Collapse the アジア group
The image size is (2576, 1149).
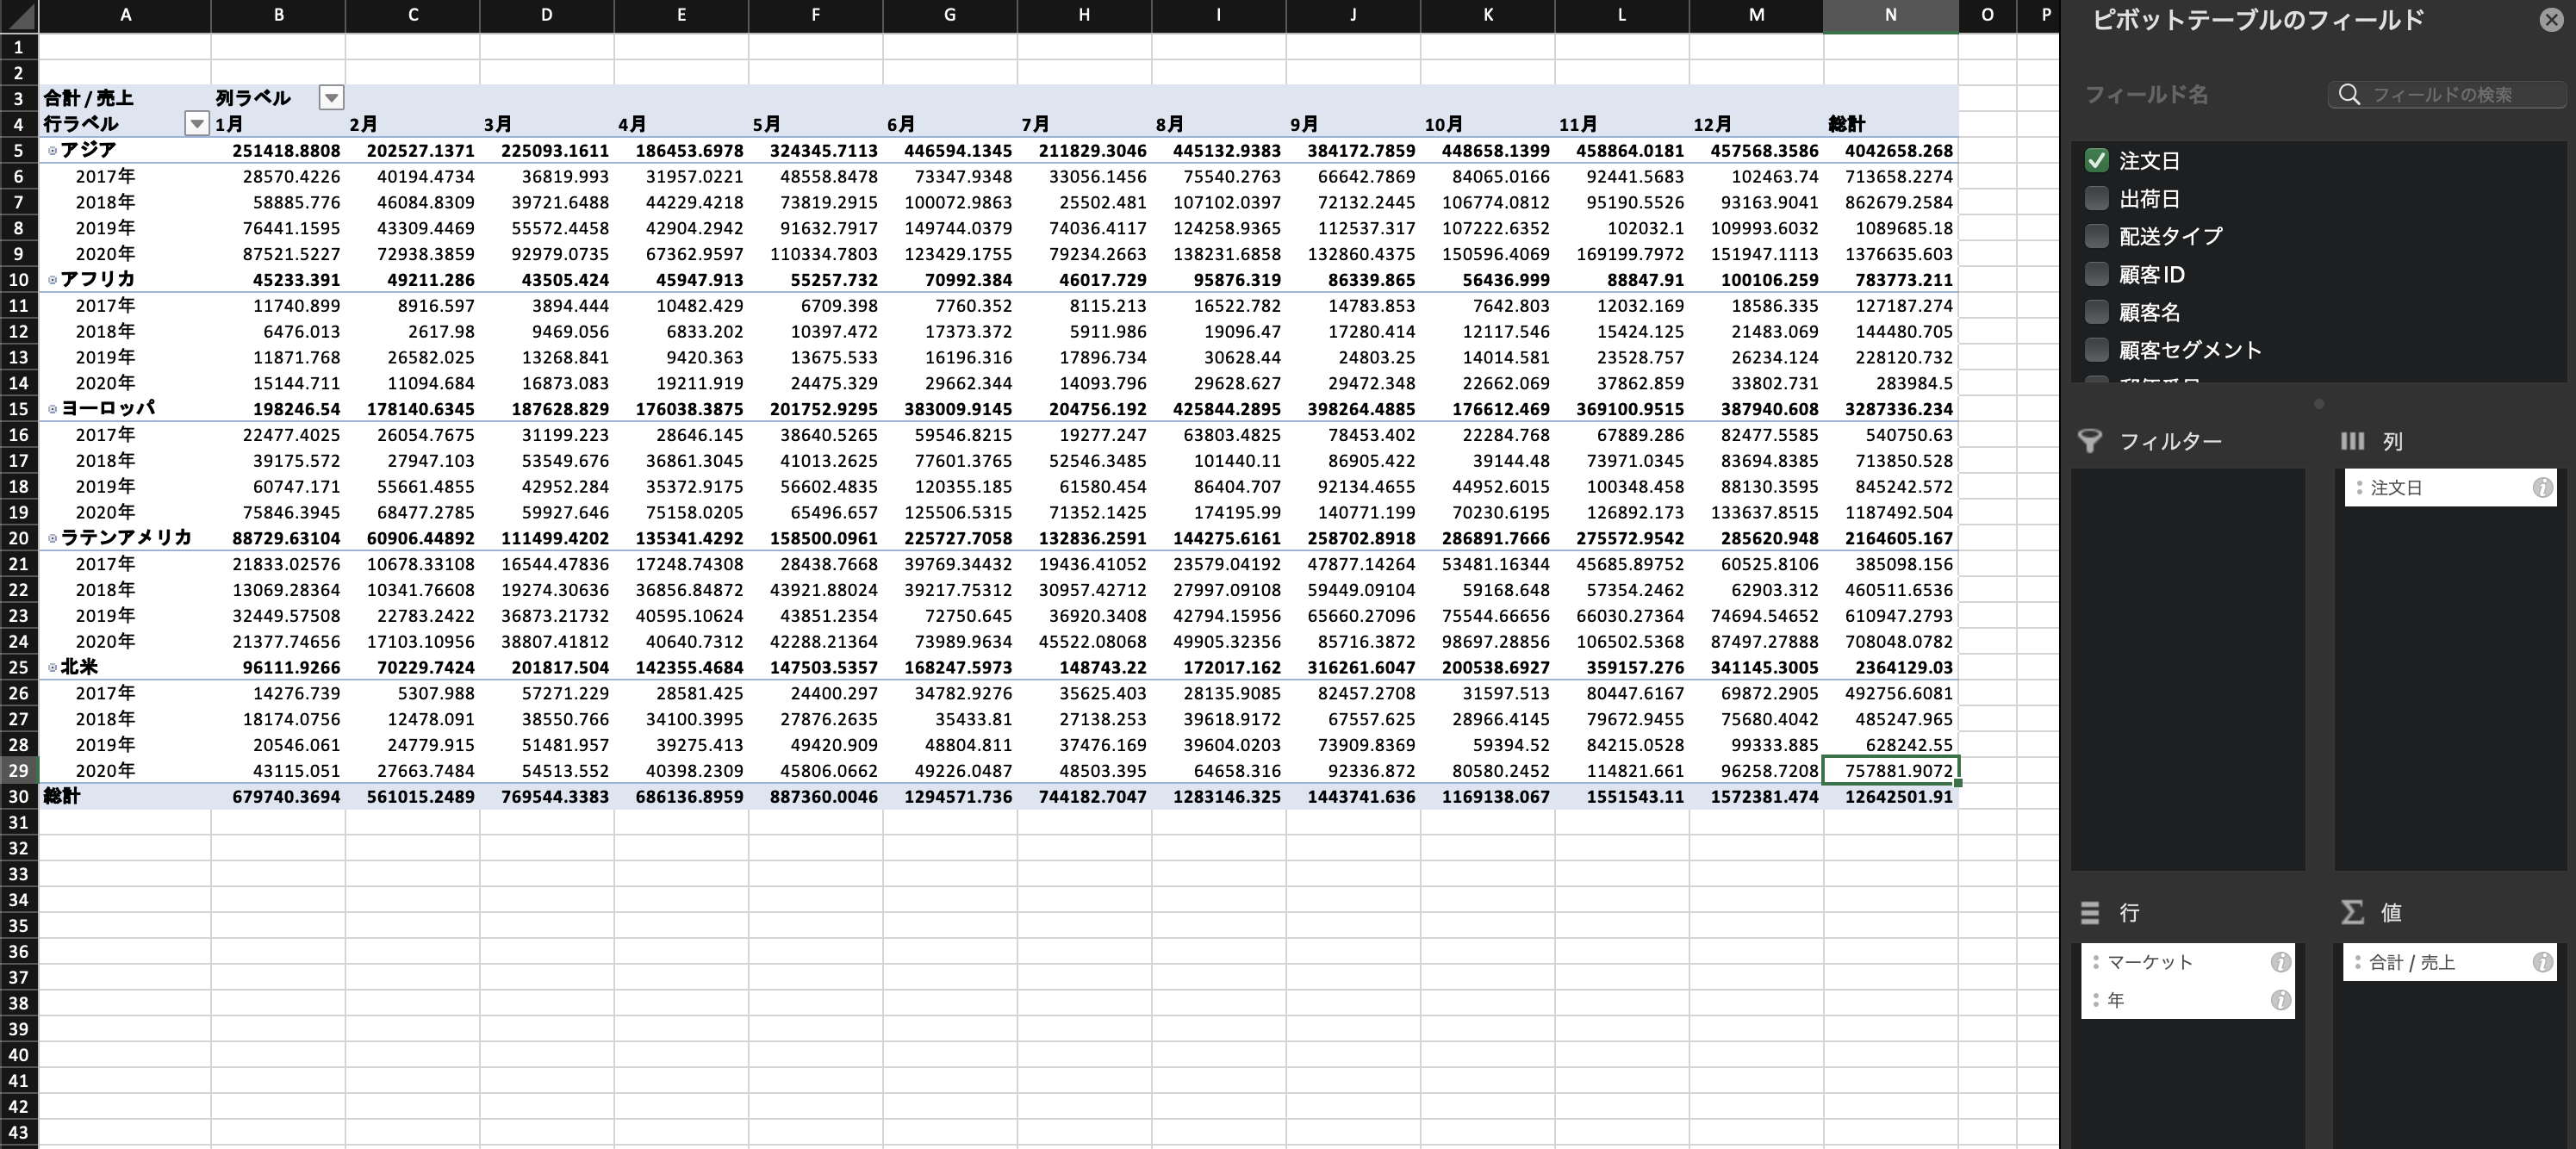[53, 151]
